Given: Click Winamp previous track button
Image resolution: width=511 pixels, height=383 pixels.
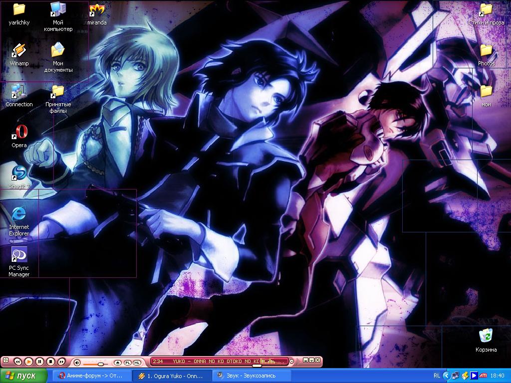Looking at the screenshot, I should point(18,362).
